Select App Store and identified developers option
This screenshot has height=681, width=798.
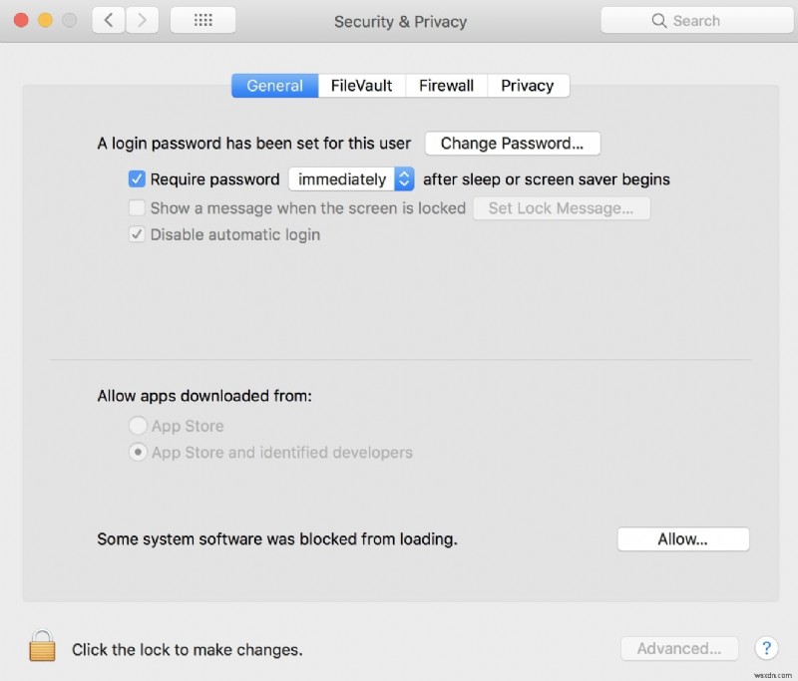[x=139, y=452]
